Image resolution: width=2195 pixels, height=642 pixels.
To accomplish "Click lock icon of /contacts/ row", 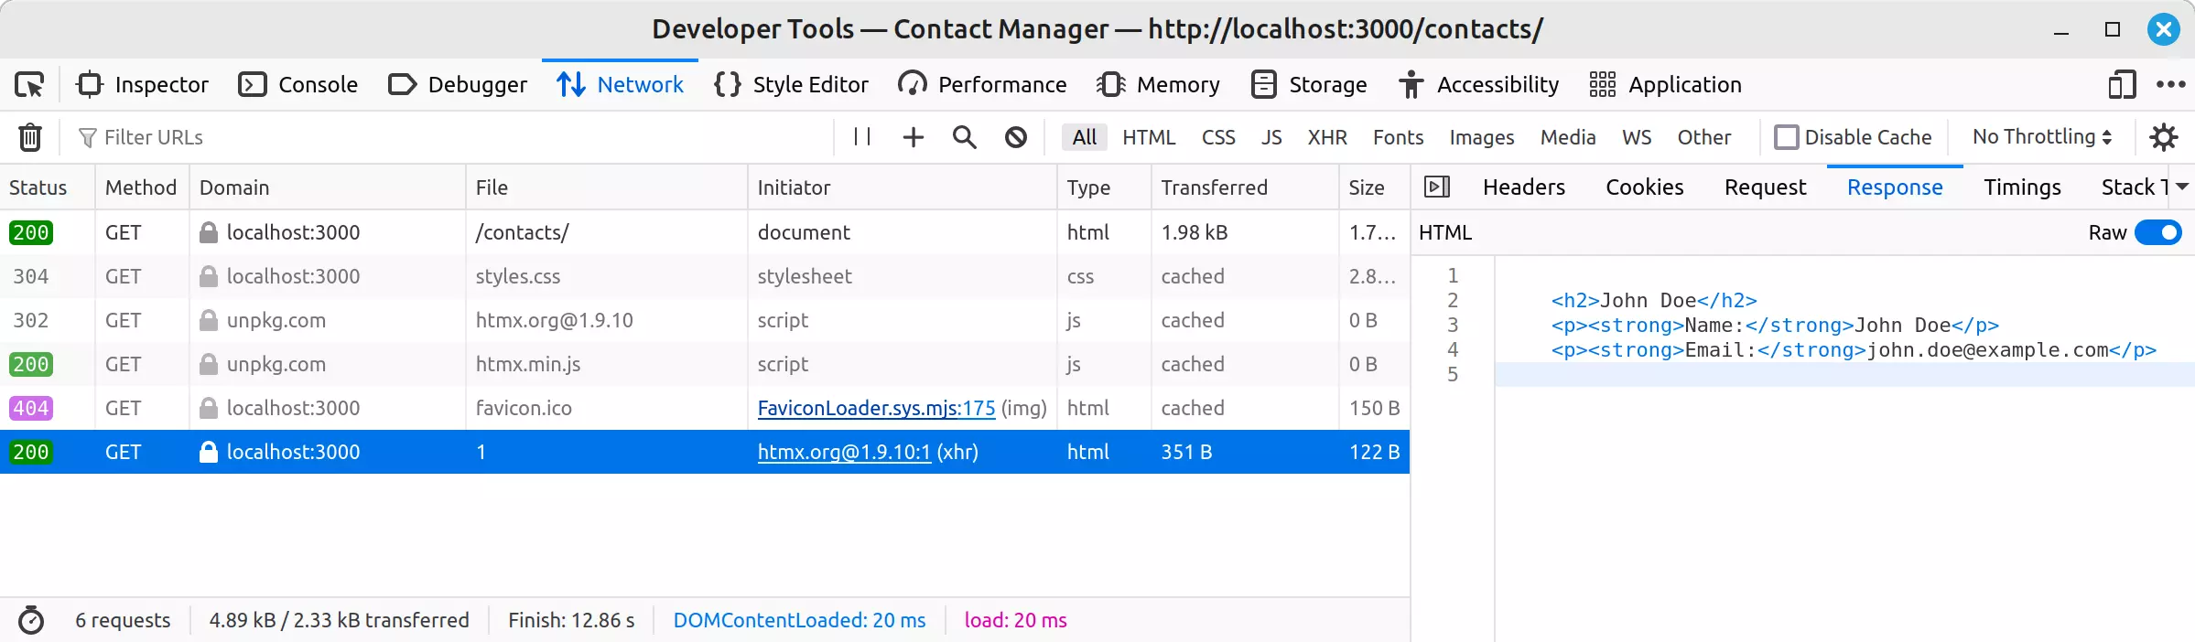I will pos(209,232).
